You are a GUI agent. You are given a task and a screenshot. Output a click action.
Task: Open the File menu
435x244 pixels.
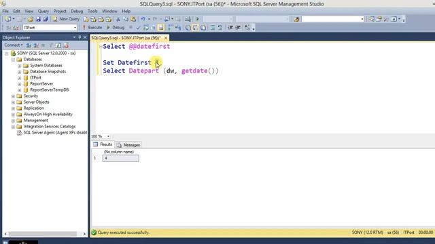click(5, 11)
